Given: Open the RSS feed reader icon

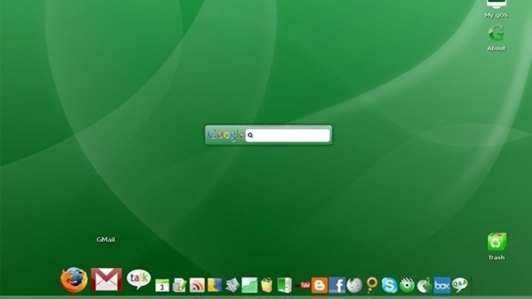Looking at the screenshot, I should pos(197,285).
